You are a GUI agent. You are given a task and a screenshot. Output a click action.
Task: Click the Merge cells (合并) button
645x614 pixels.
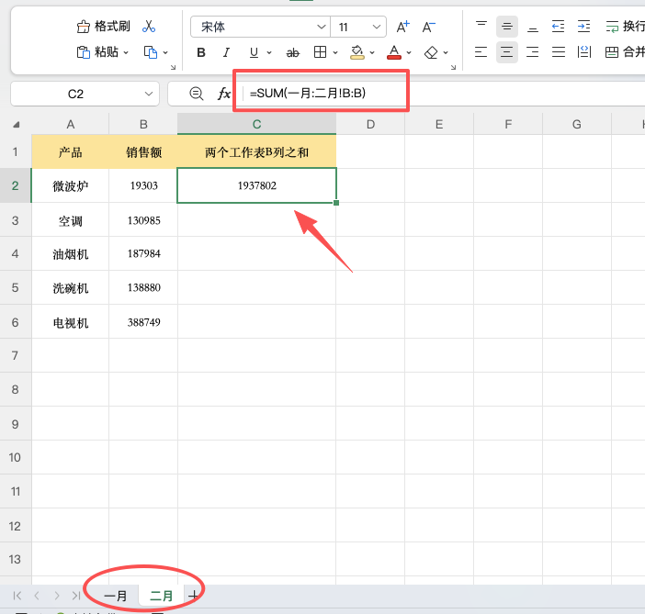pos(625,52)
